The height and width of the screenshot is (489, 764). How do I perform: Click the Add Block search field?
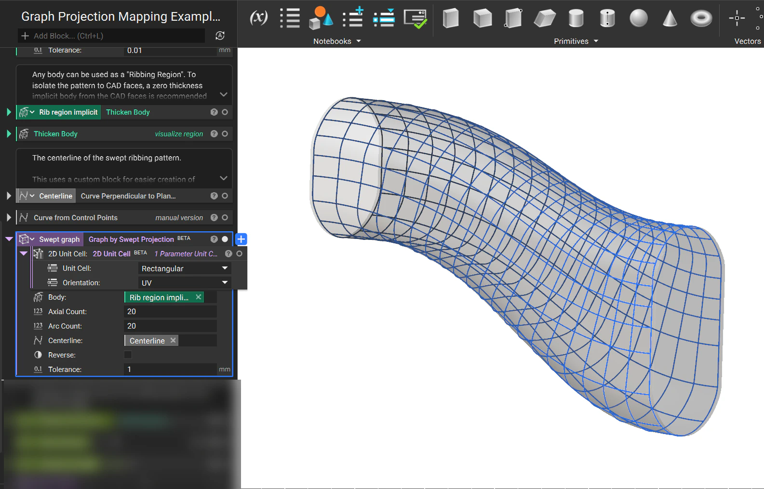(111, 36)
